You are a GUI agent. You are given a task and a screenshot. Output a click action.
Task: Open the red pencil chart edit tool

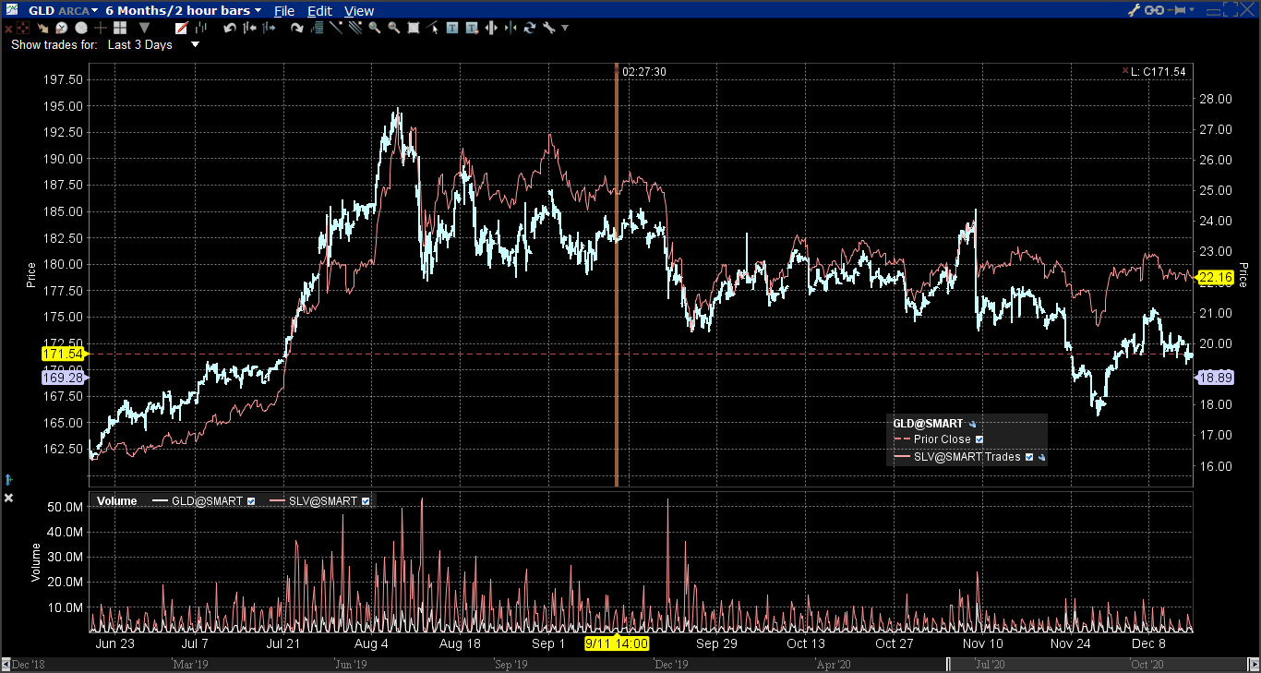pyautogui.click(x=182, y=28)
